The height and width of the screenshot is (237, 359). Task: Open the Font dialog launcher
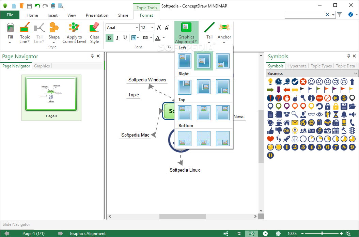(169, 47)
